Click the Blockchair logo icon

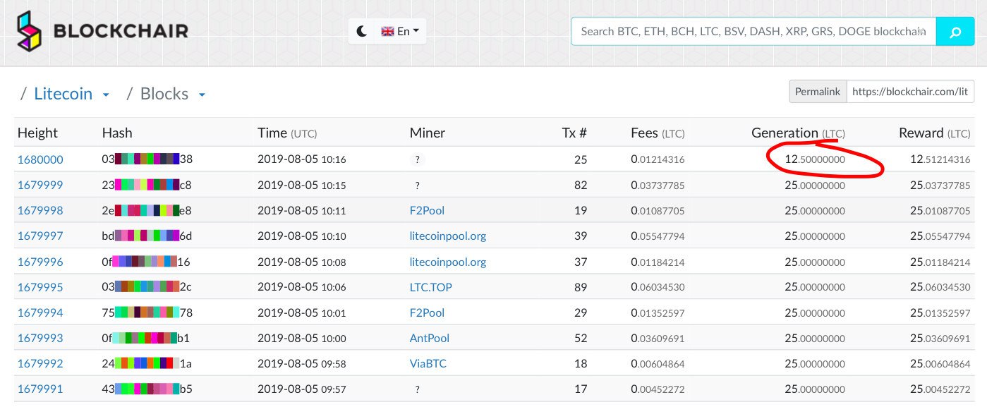tap(31, 31)
